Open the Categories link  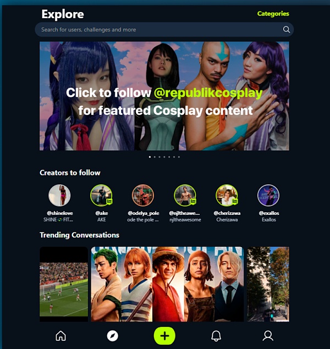[x=273, y=14]
